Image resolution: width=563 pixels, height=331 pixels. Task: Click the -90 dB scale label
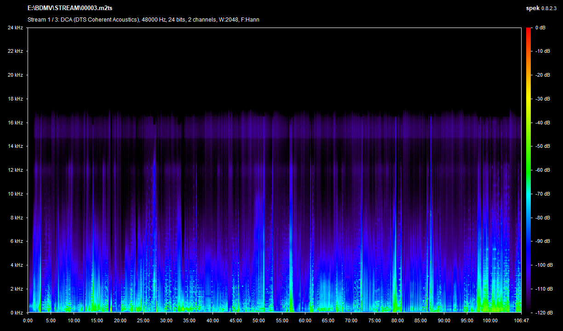point(543,241)
